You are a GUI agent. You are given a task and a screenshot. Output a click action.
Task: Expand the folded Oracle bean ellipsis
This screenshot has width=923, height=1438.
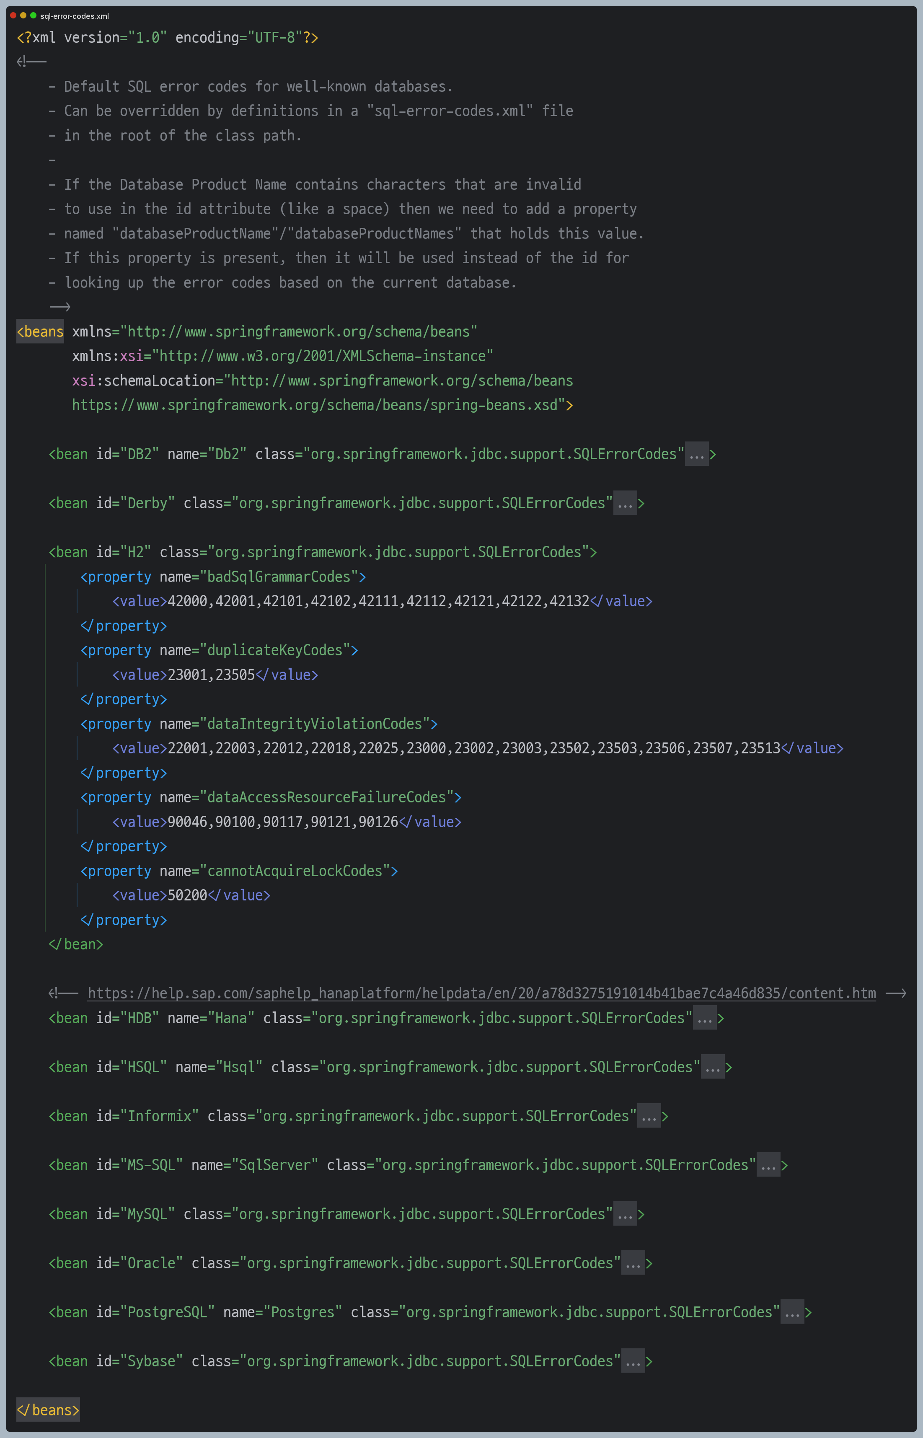(x=633, y=1264)
